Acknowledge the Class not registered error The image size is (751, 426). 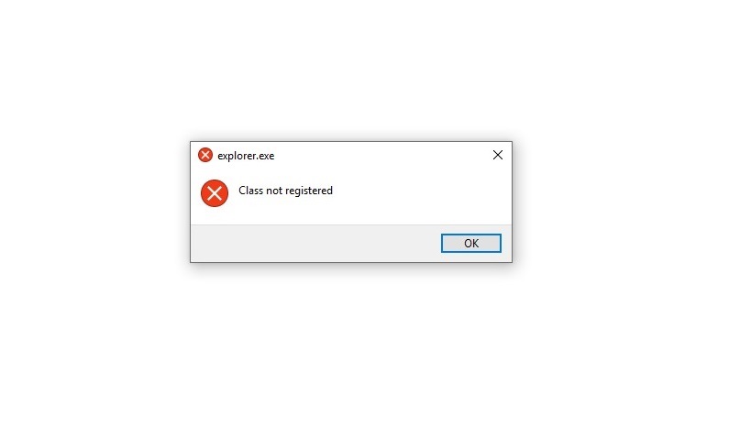470,243
